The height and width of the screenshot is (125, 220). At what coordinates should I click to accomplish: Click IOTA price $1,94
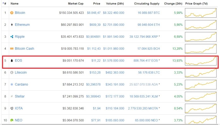click(x=97, y=109)
